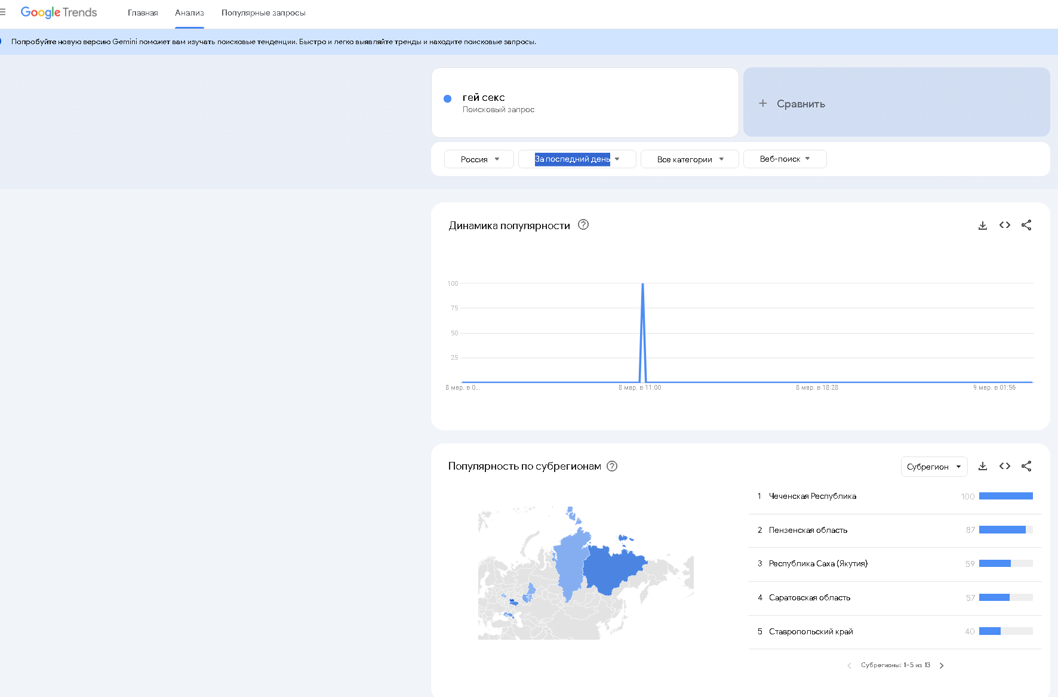Open the За последний день time range dropdown
The height and width of the screenshot is (697, 1058).
click(577, 159)
